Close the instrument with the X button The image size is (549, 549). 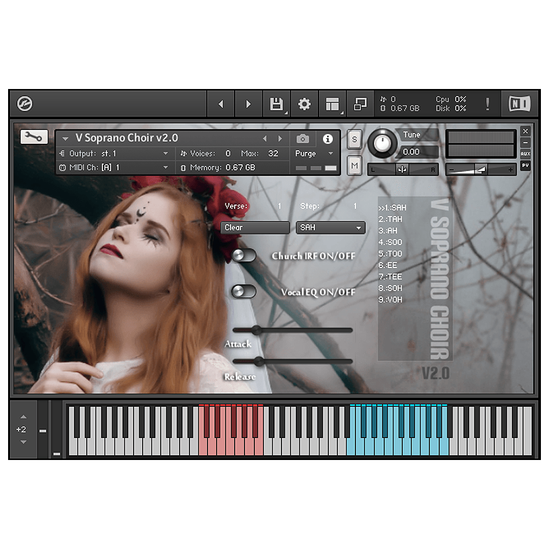pos(525,131)
